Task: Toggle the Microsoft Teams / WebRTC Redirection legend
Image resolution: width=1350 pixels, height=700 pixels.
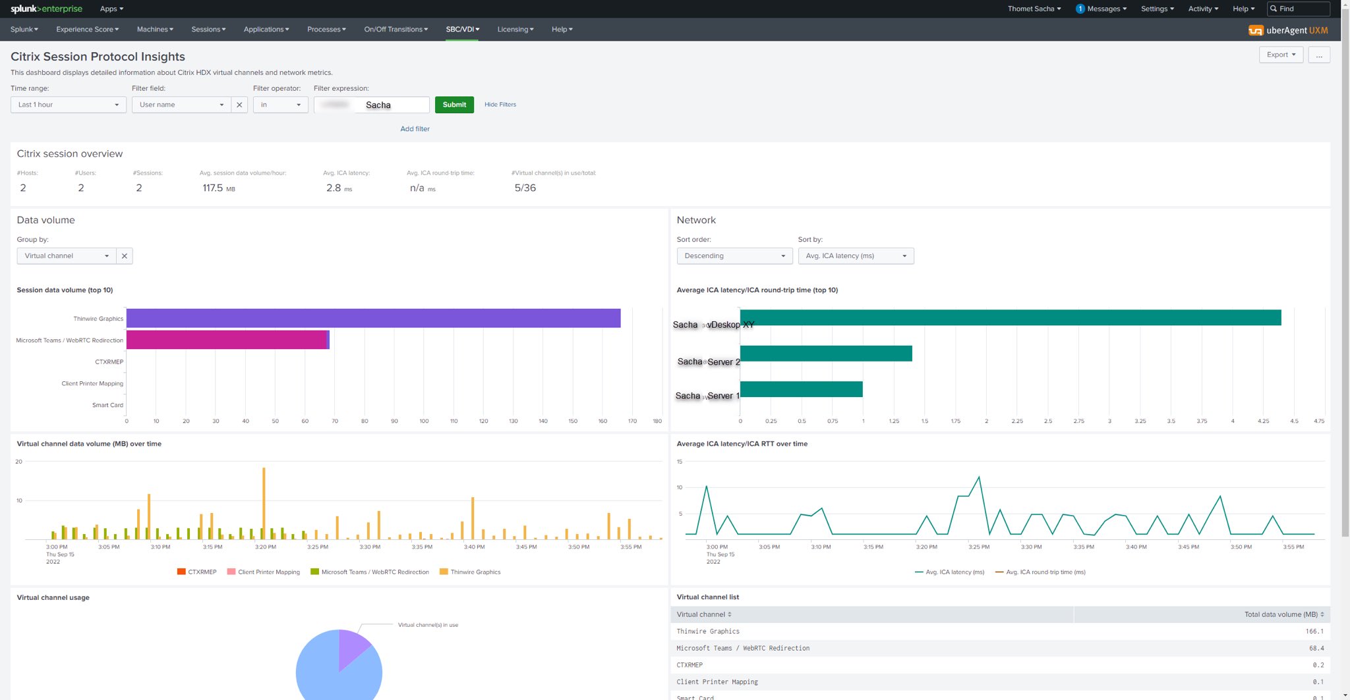Action: pyautogui.click(x=373, y=572)
